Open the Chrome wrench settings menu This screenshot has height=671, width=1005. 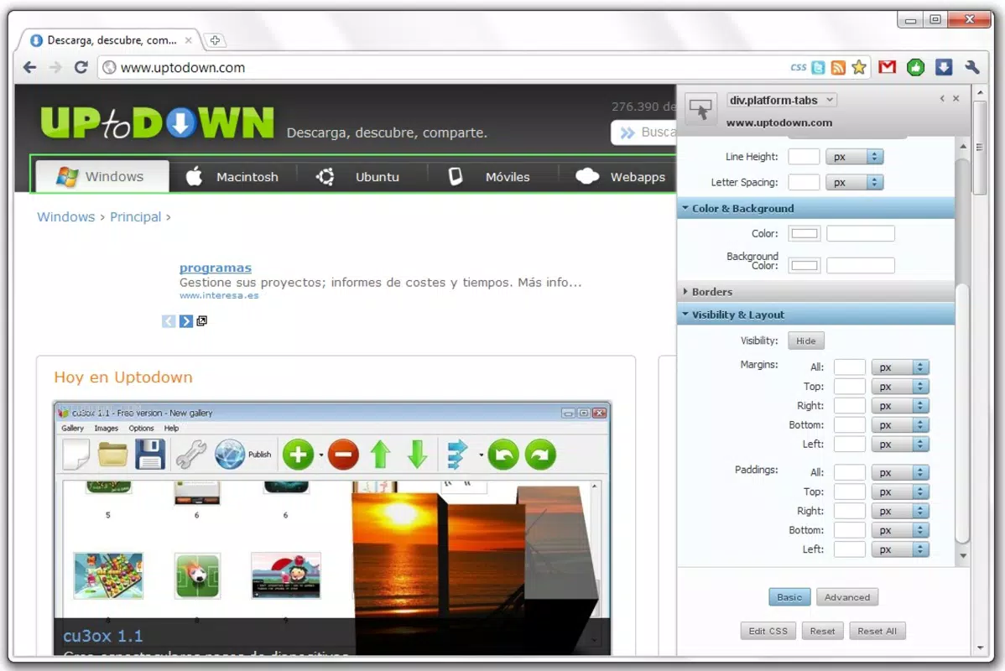(971, 67)
